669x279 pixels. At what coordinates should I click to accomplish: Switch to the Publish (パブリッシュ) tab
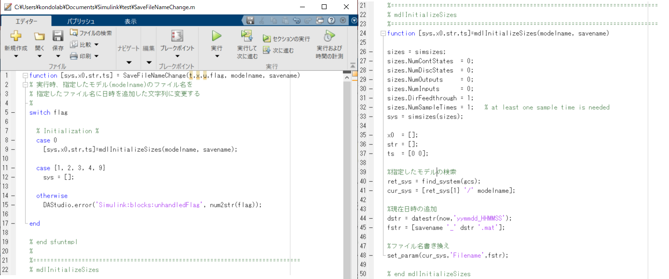coord(81,21)
